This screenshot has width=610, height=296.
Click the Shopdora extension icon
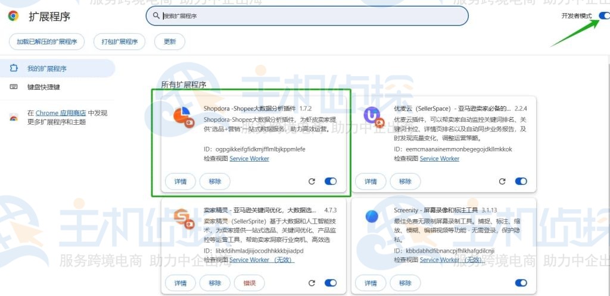(x=183, y=116)
